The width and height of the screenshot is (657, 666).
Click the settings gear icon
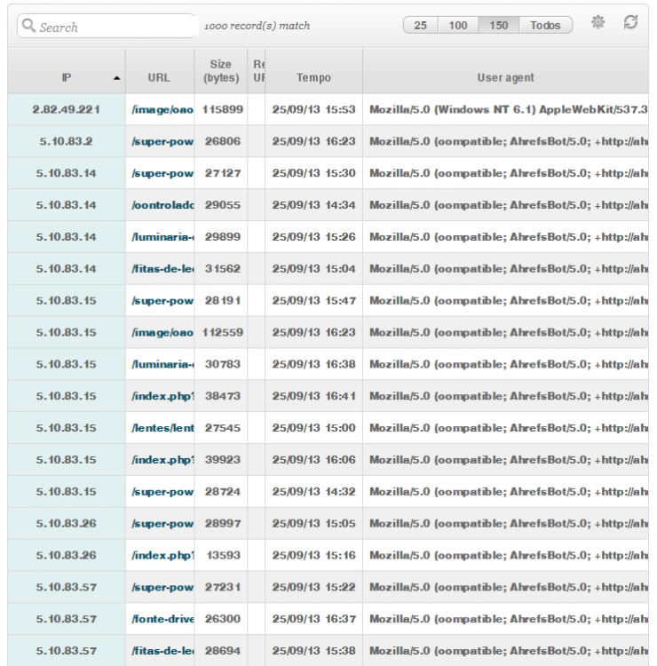(598, 26)
